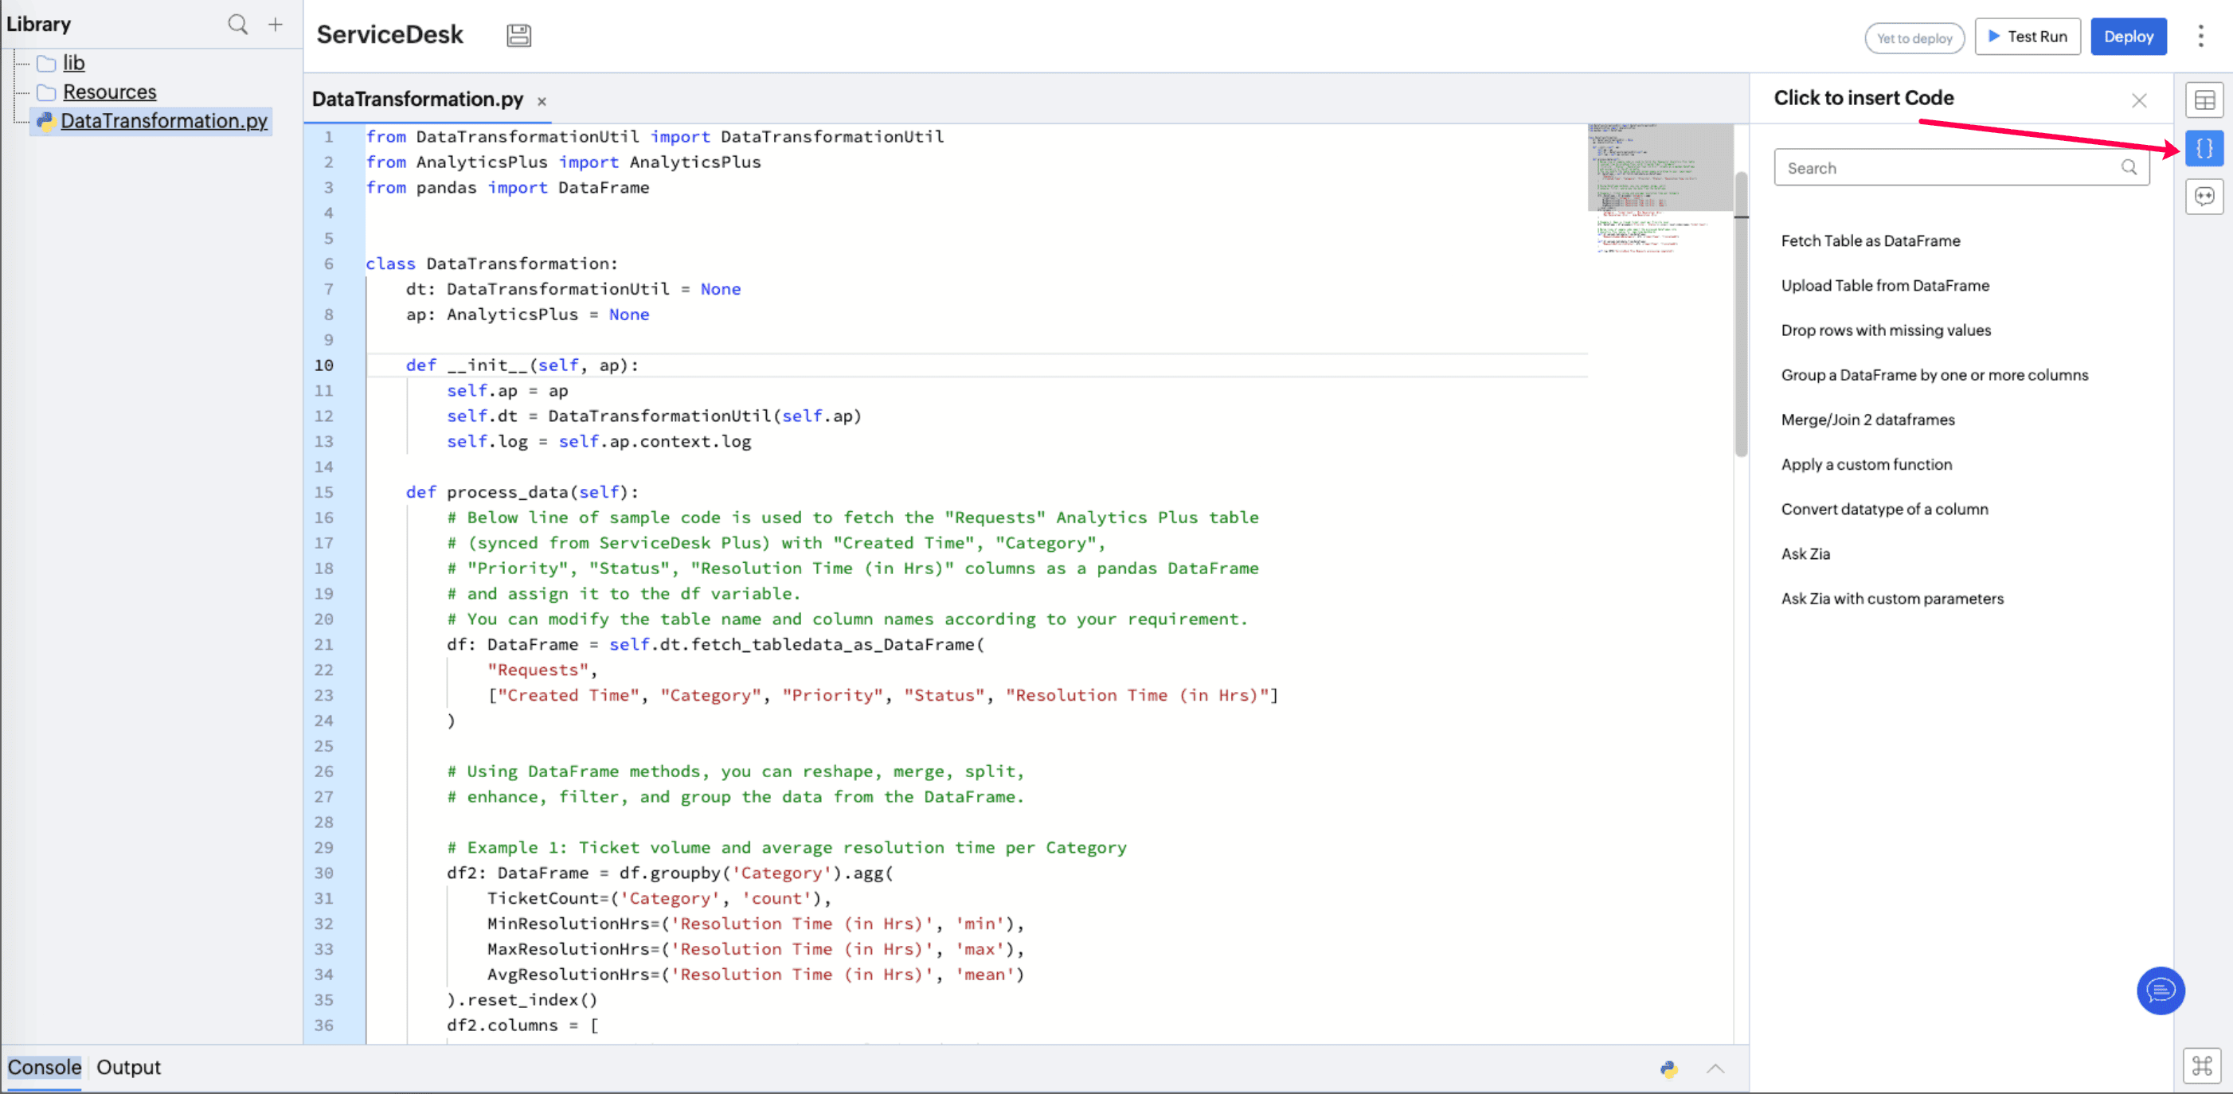Click 'from pandas import DataFrame' line
The height and width of the screenshot is (1094, 2233).
507,187
